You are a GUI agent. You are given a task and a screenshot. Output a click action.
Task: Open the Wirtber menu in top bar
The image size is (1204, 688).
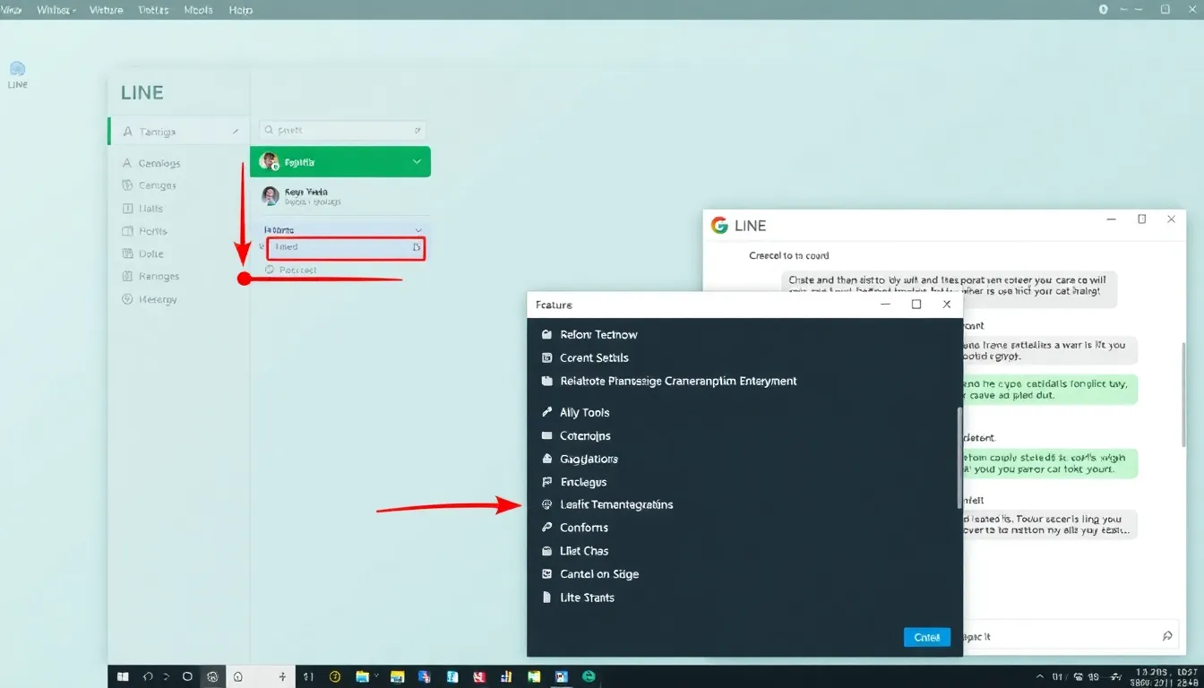56,10
